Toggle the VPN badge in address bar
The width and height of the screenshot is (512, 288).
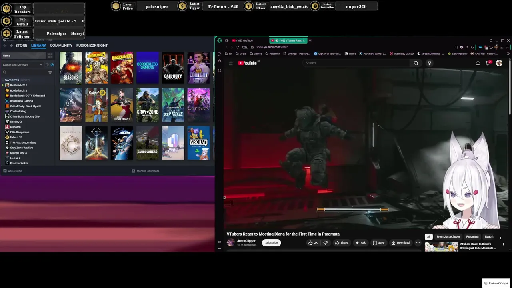(x=245, y=47)
